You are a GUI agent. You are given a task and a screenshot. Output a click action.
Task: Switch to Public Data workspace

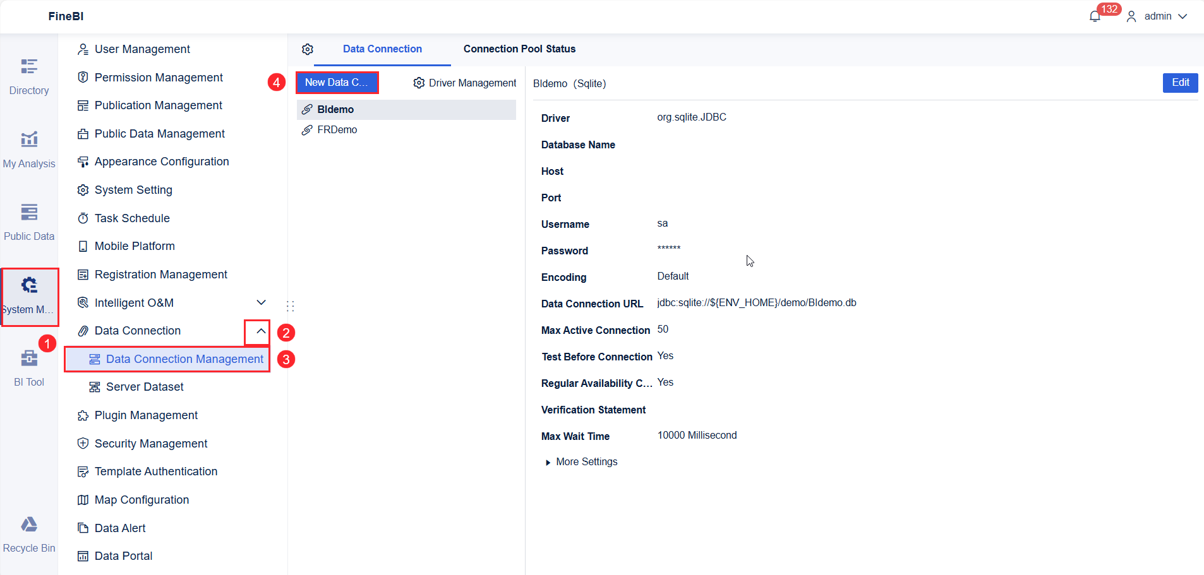[x=28, y=221]
